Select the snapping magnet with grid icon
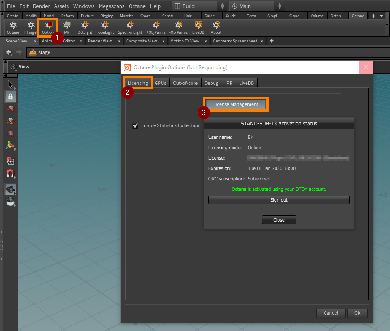 pos(10,161)
